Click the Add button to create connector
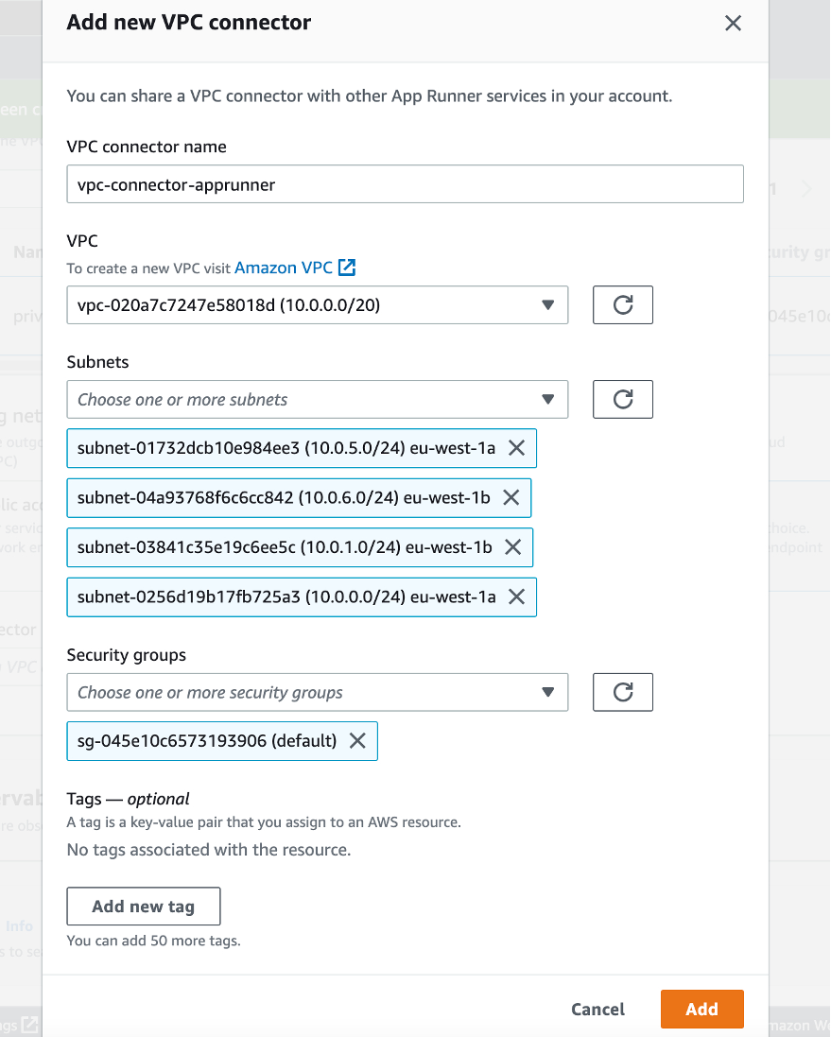Viewport: 831px width, 1037px height. coord(701,1009)
